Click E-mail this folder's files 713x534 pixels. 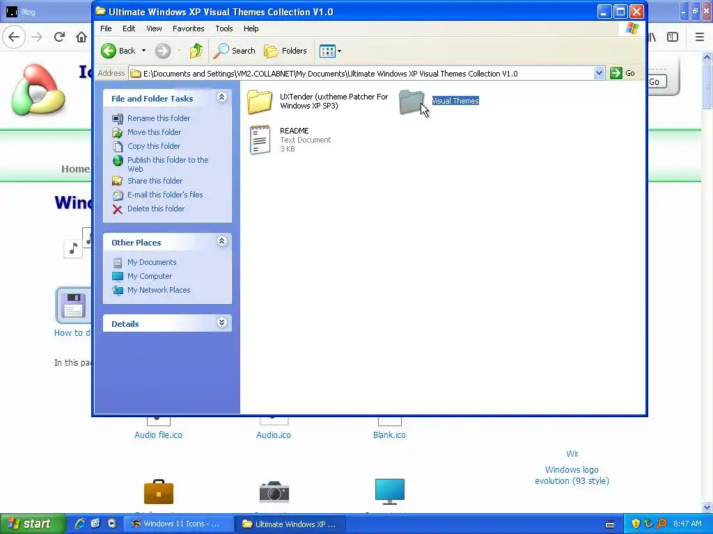[165, 195]
